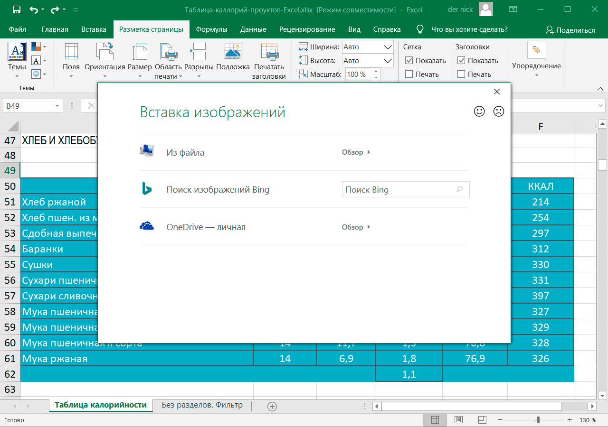Switch to the Рецензирование tab
This screenshot has width=608, height=427.
(307, 29)
